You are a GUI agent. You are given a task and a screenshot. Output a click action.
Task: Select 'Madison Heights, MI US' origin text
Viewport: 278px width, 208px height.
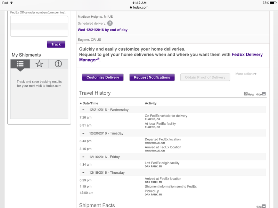click(x=95, y=17)
